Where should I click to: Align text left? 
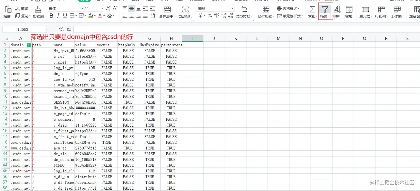tap(125, 16)
